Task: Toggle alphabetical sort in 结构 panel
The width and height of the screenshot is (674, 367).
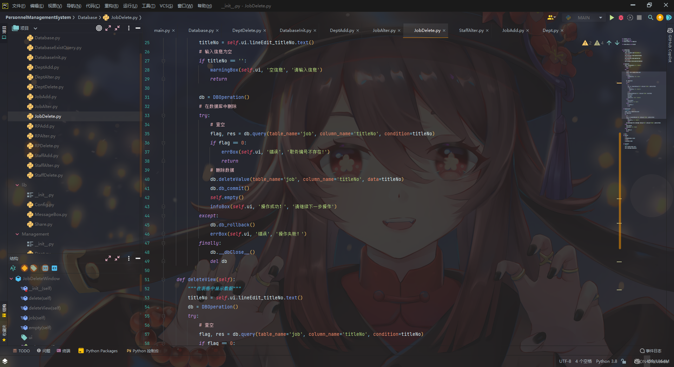Action: pyautogui.click(x=13, y=268)
